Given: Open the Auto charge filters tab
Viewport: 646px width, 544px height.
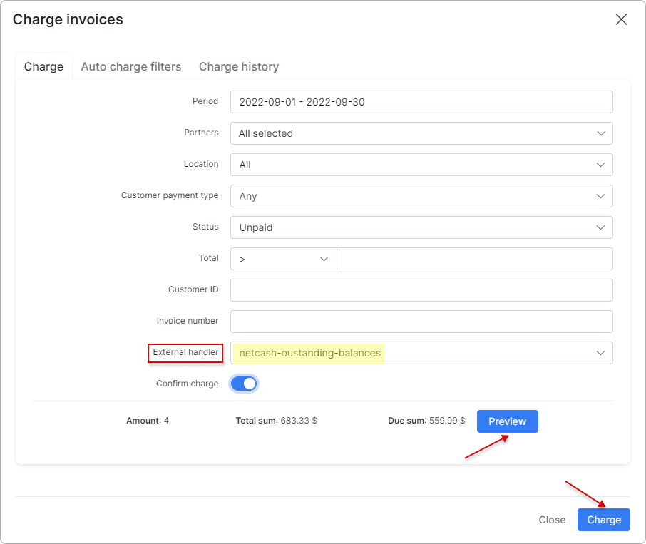Looking at the screenshot, I should [131, 66].
